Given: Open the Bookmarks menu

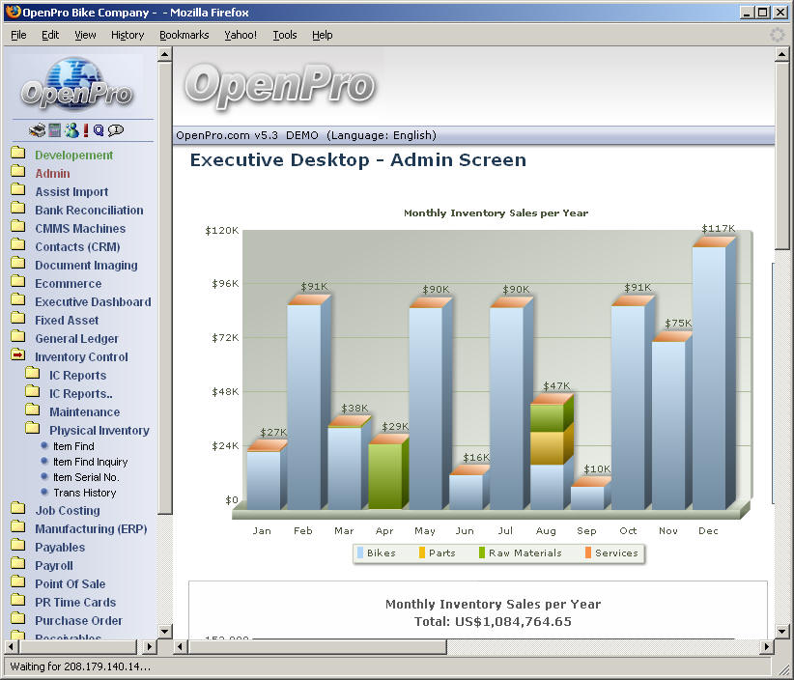Looking at the screenshot, I should 184,35.
